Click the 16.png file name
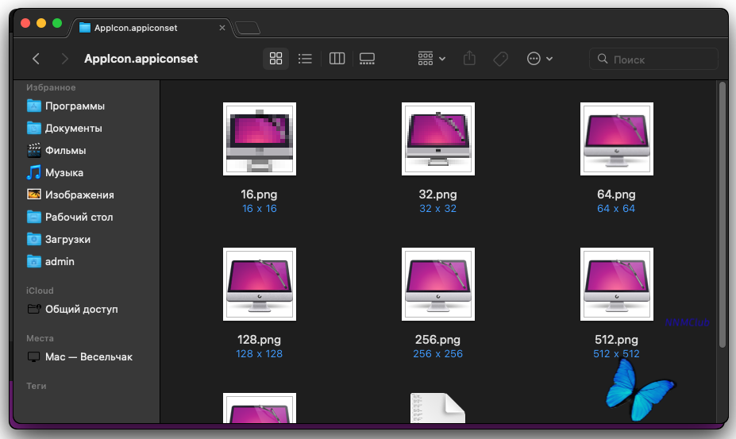 pyautogui.click(x=259, y=194)
